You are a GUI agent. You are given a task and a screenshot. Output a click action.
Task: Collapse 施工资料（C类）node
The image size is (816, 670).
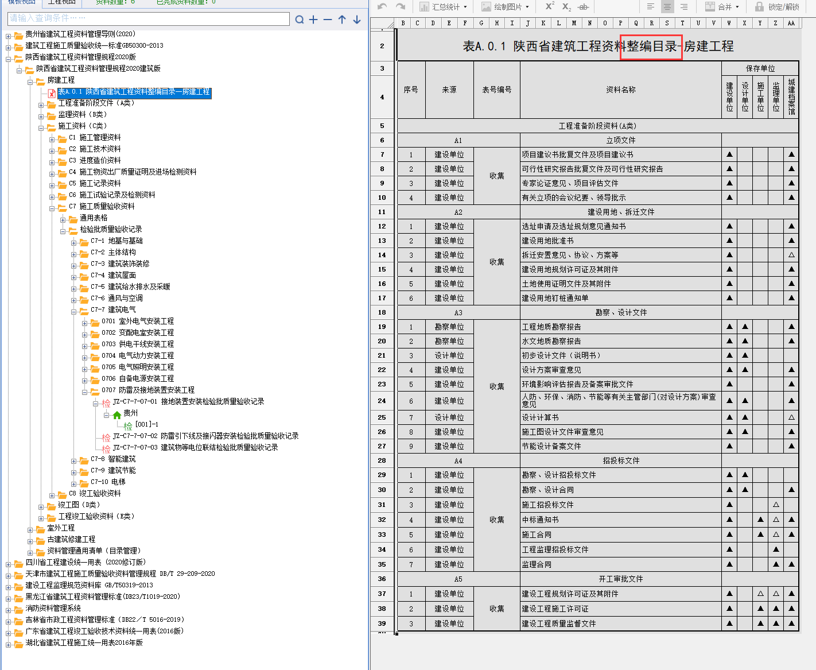click(41, 127)
